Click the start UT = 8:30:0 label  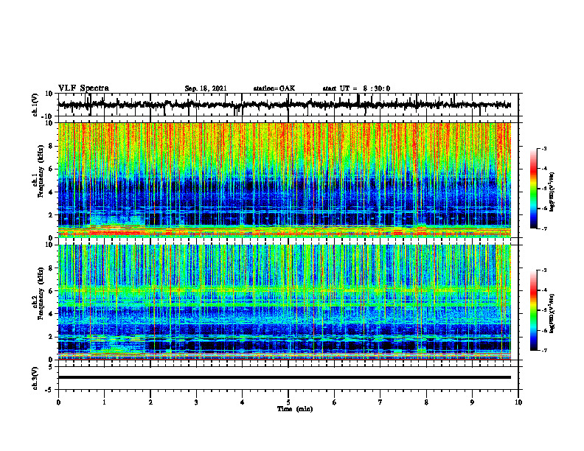click(x=356, y=88)
